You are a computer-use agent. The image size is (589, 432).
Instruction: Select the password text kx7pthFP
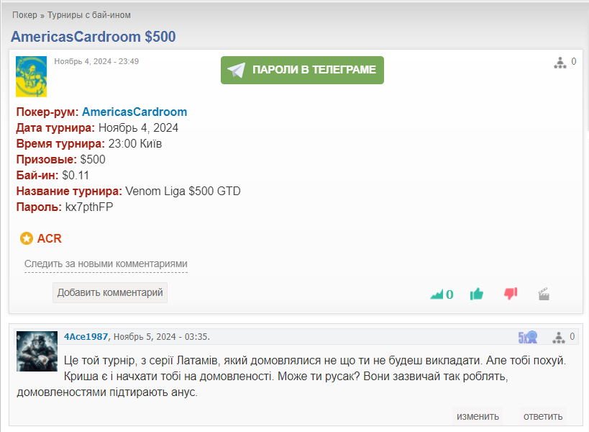pyautogui.click(x=89, y=207)
